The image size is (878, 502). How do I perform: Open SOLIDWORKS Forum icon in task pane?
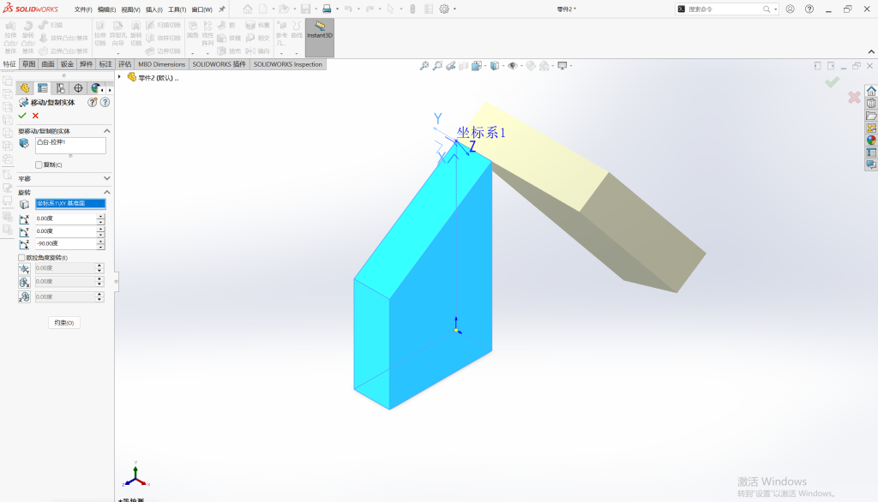click(x=871, y=164)
